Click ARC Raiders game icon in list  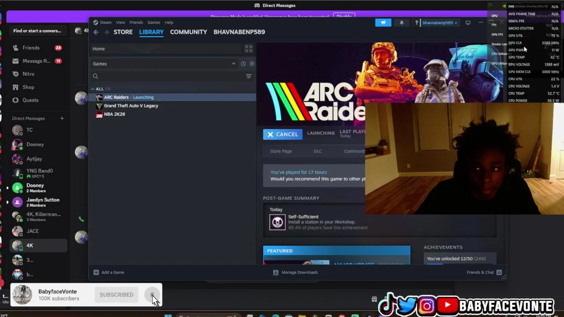click(99, 97)
